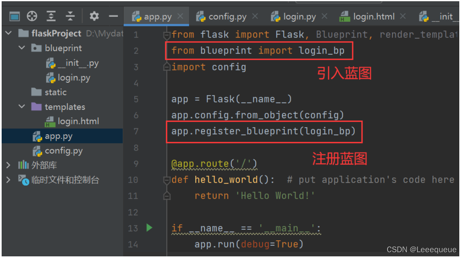Close the login.py tab
The height and width of the screenshot is (258, 463).
(x=324, y=16)
